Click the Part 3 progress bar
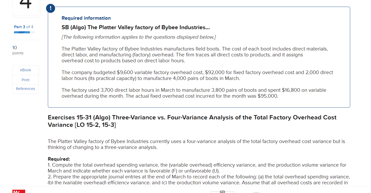371x193 pixels. (x=24, y=32)
